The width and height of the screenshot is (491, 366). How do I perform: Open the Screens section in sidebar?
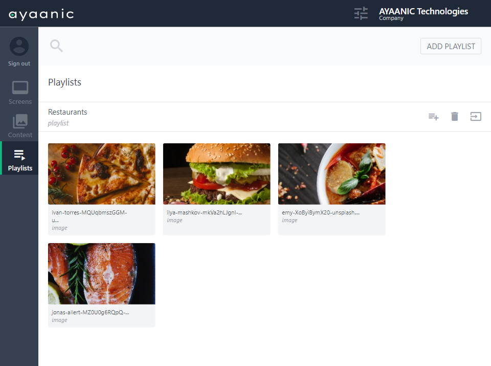coord(20,93)
